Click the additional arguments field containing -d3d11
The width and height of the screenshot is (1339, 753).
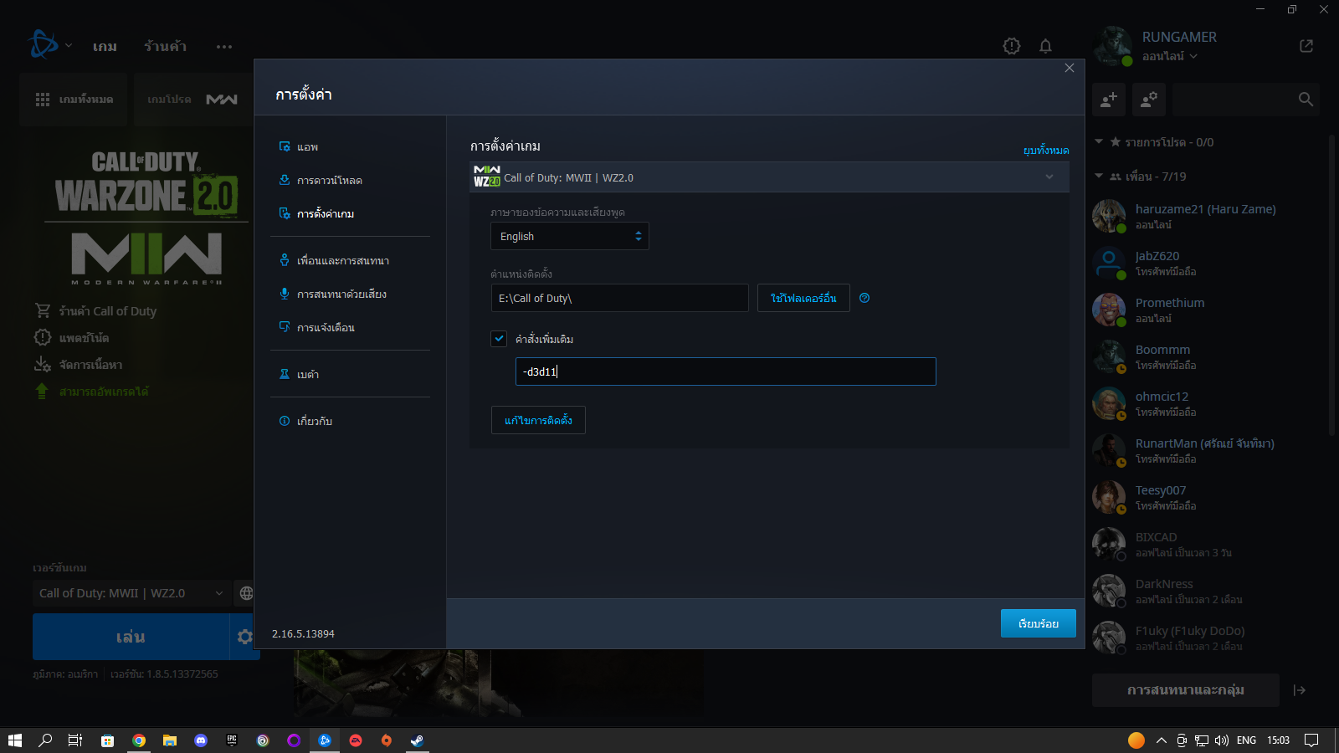726,371
